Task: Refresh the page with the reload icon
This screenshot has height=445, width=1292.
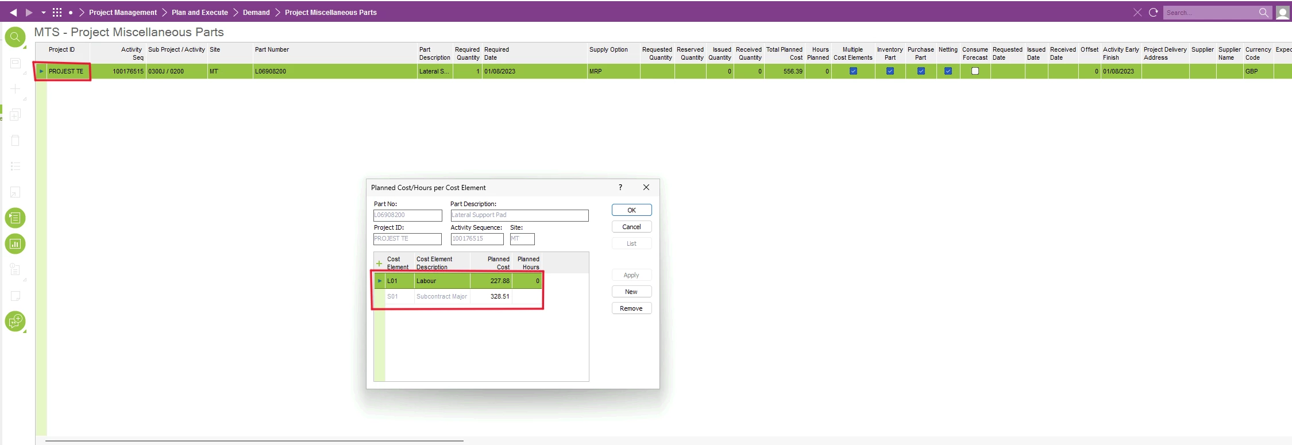Action: point(1153,12)
